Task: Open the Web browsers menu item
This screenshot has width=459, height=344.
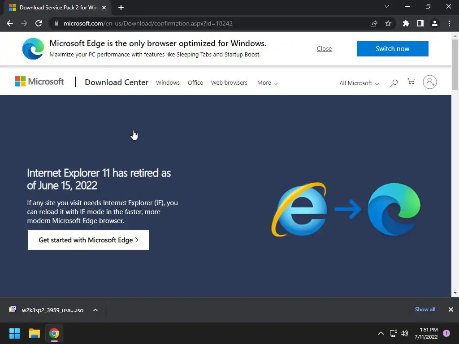Action: [229, 83]
